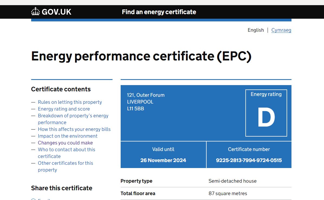Image resolution: width=324 pixels, height=200 pixels.
Task: Click the Certificate contents heading
Action: click(x=61, y=89)
